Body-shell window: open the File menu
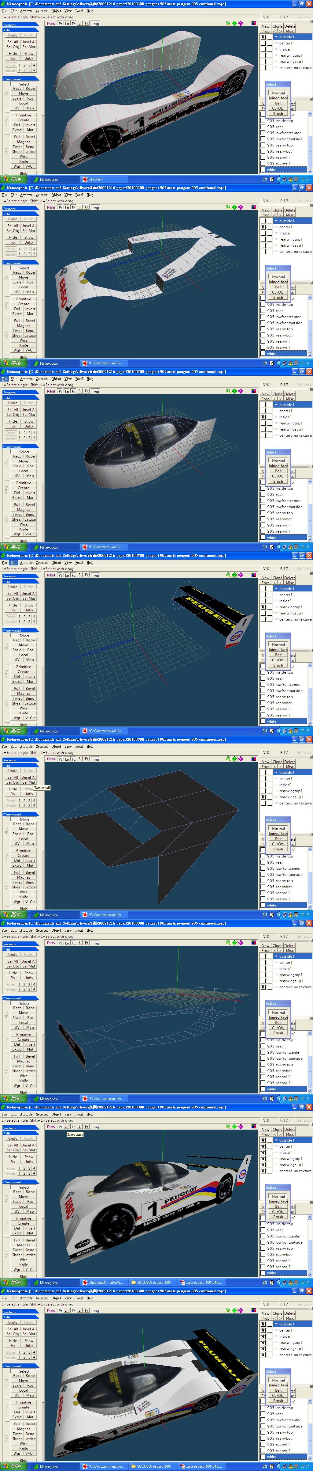The height and width of the screenshot is (1471, 313). pyautogui.click(x=5, y=11)
